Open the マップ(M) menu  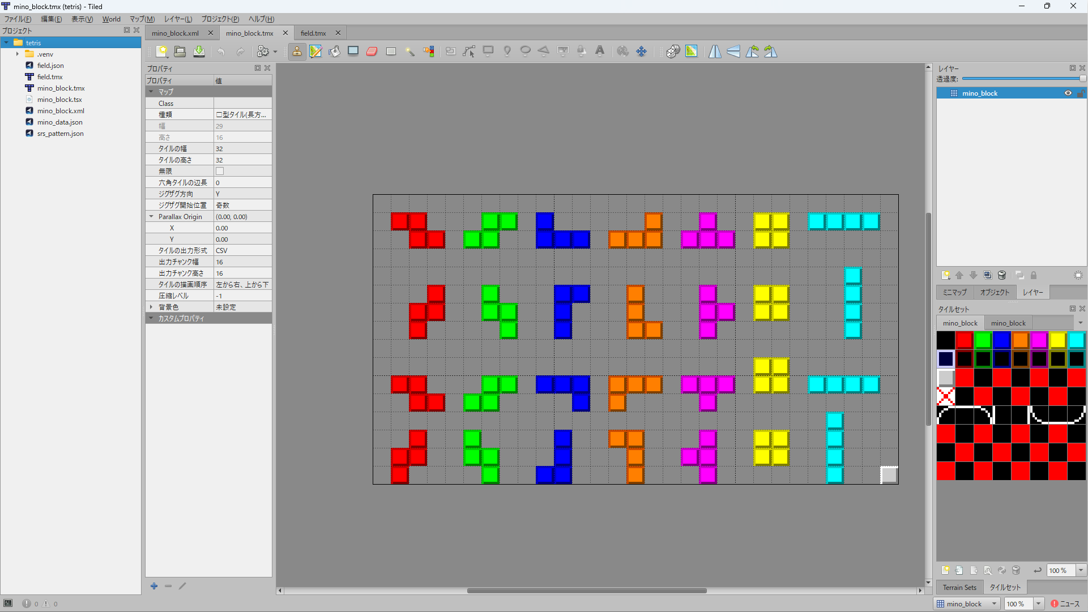pyautogui.click(x=142, y=19)
